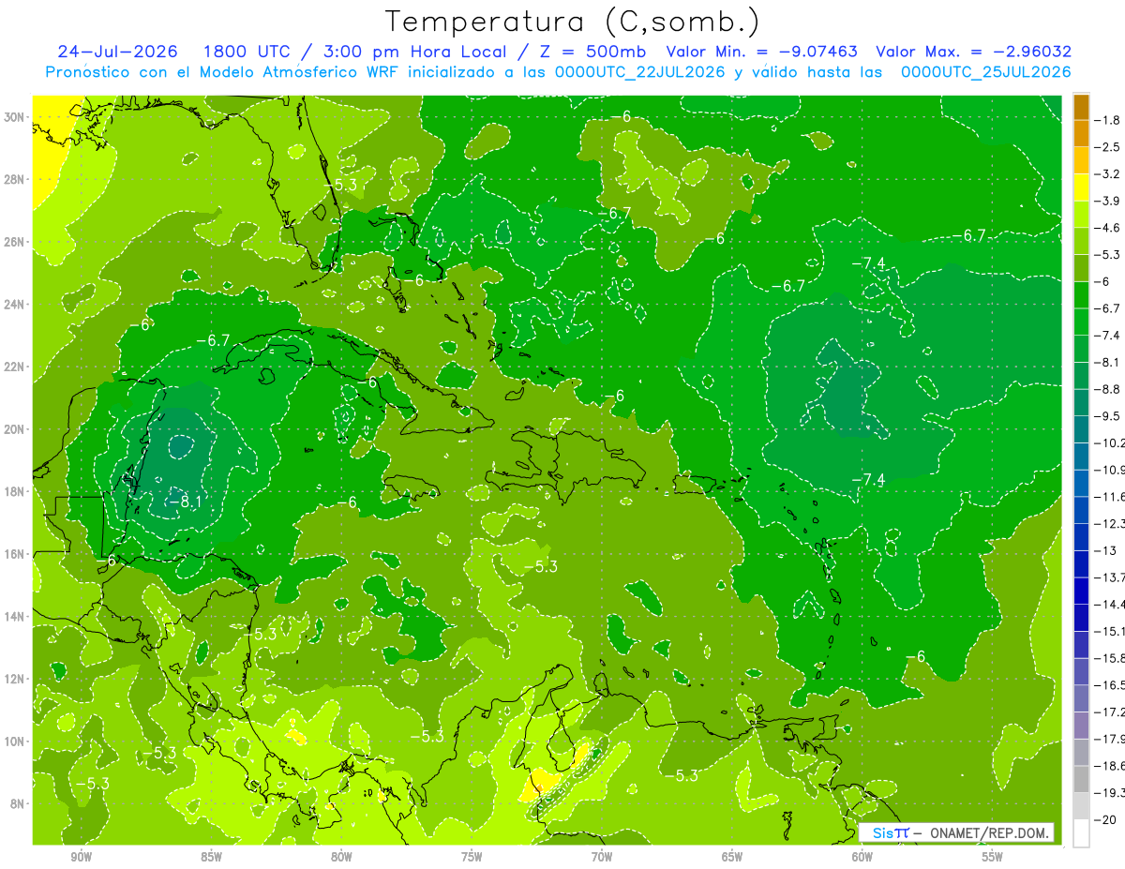Click the '-19.3' value in the color legend
The height and width of the screenshot is (869, 1125).
[1110, 792]
